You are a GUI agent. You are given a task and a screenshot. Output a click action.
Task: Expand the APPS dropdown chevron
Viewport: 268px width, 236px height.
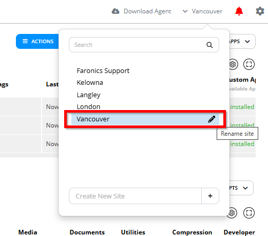click(247, 42)
